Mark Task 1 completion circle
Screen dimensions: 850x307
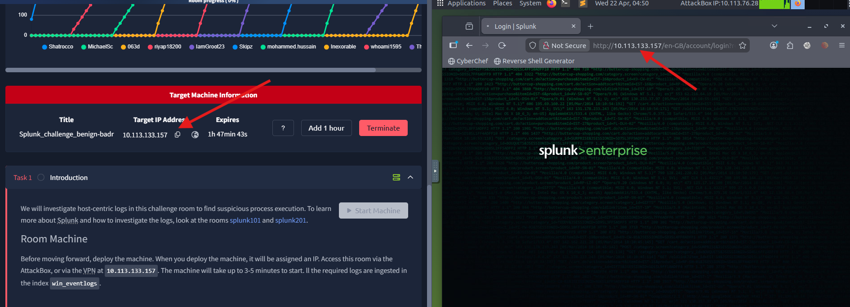[x=41, y=177]
